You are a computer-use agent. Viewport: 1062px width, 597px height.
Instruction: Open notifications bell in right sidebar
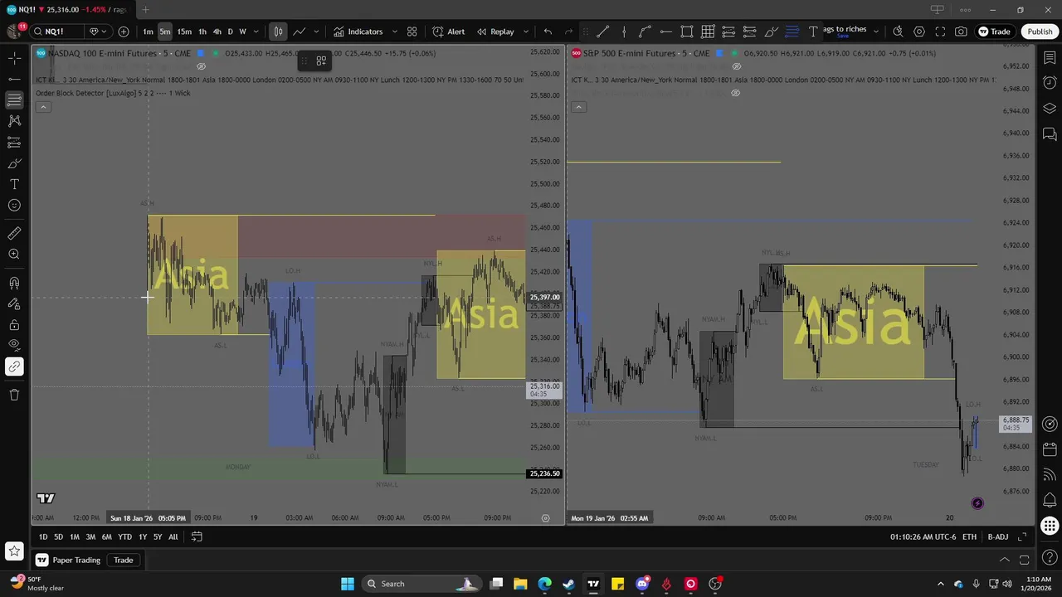(1050, 499)
